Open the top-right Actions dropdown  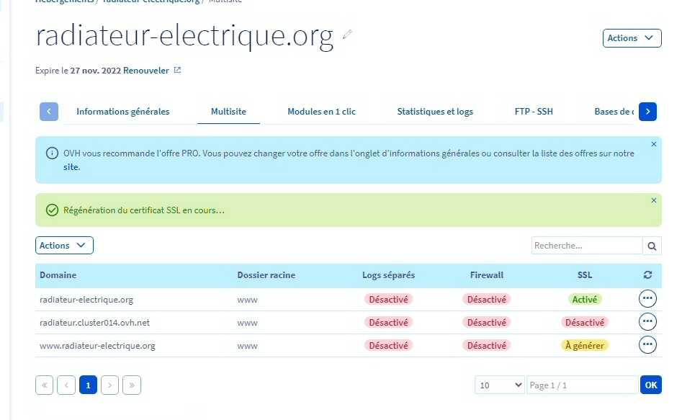tap(632, 38)
